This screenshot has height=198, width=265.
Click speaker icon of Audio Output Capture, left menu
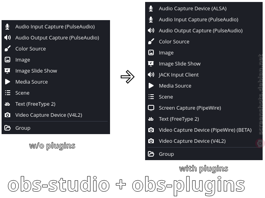coord(7,37)
